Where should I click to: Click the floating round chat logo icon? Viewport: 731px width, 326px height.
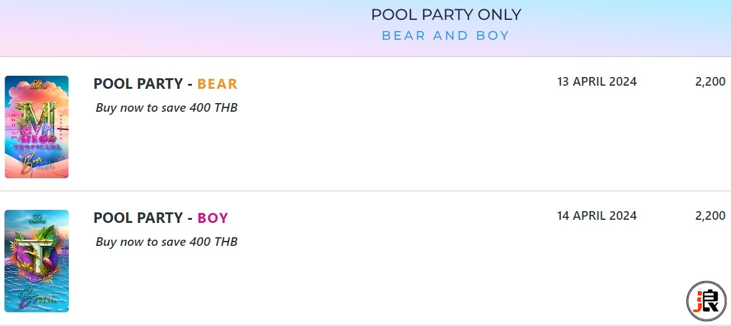pyautogui.click(x=706, y=301)
